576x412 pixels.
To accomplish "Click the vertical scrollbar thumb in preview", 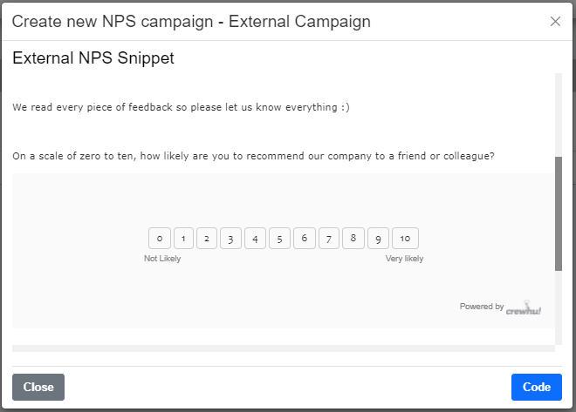I will pos(559,213).
